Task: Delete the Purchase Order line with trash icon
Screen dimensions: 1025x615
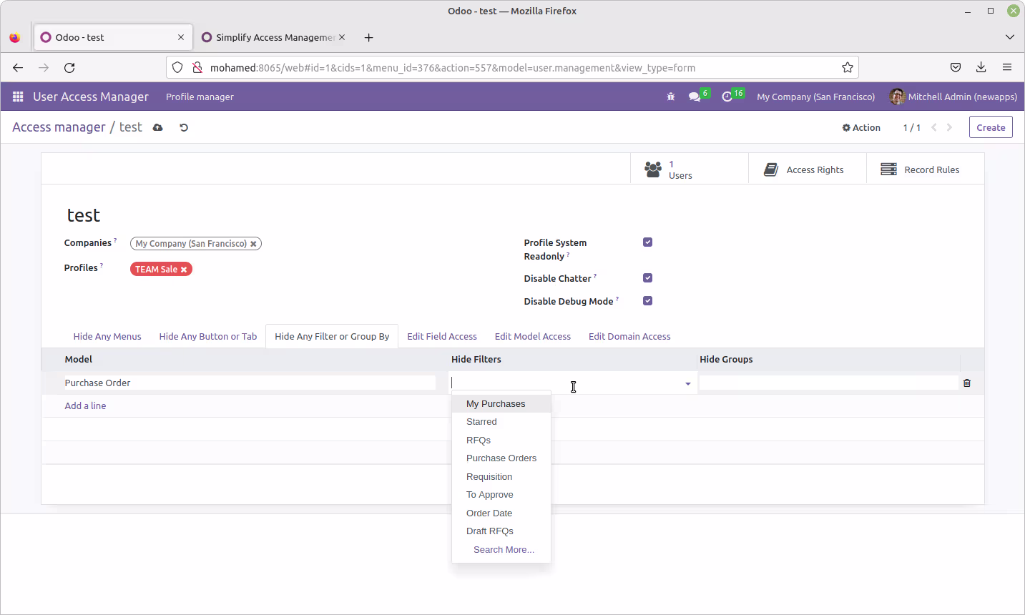Action: coord(967,383)
